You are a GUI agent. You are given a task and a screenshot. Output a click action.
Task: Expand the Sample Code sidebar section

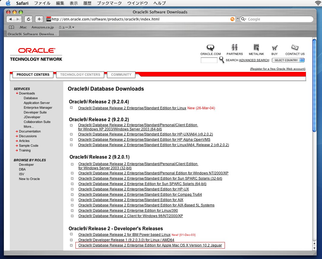coord(29,146)
